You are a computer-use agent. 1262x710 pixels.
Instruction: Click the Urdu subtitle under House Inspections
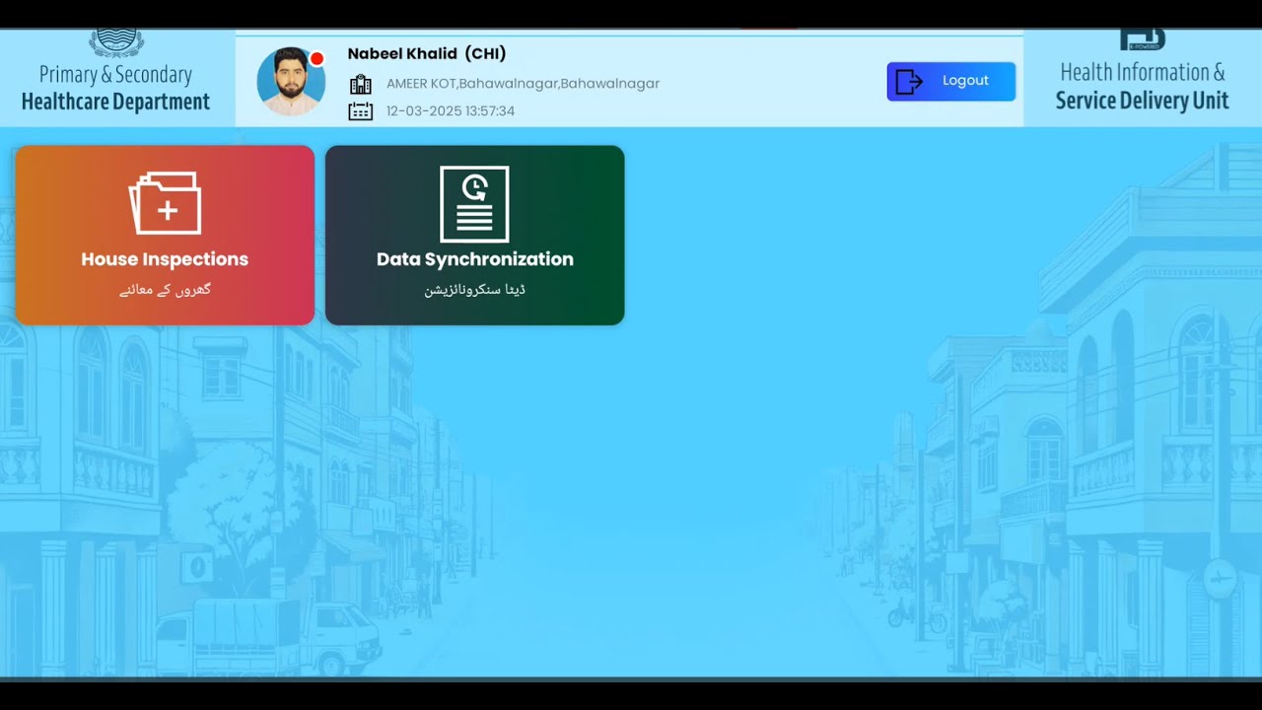point(165,290)
